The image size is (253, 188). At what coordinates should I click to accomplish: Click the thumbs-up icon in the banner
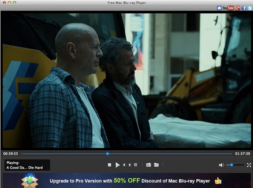218,181
